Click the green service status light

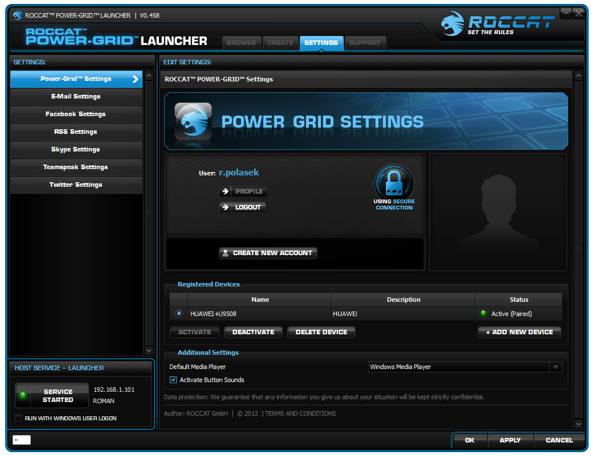coord(23,395)
